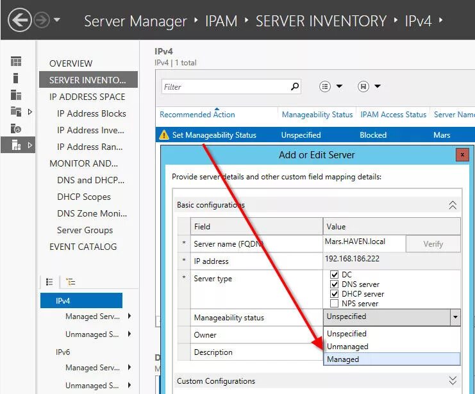Collapse the Basic configurations section
The height and width of the screenshot is (394, 475).
(453, 205)
